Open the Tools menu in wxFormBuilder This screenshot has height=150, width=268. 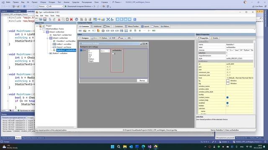click(x=52, y=16)
